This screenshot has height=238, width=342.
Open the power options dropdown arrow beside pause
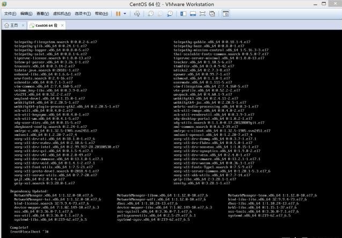pyautogui.click(x=124, y=13)
